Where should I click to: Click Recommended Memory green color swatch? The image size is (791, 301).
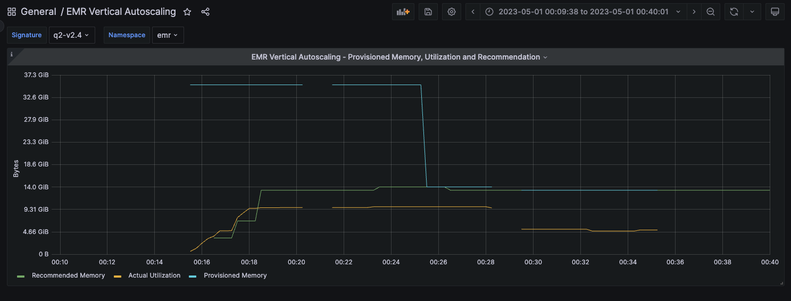click(21, 276)
